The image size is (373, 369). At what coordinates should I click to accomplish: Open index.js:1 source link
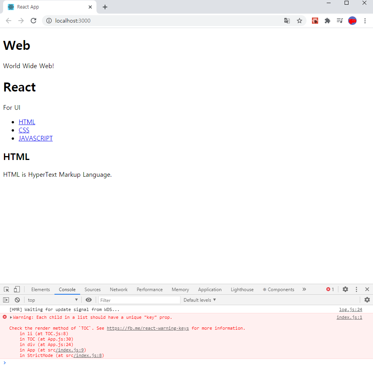pos(349,317)
